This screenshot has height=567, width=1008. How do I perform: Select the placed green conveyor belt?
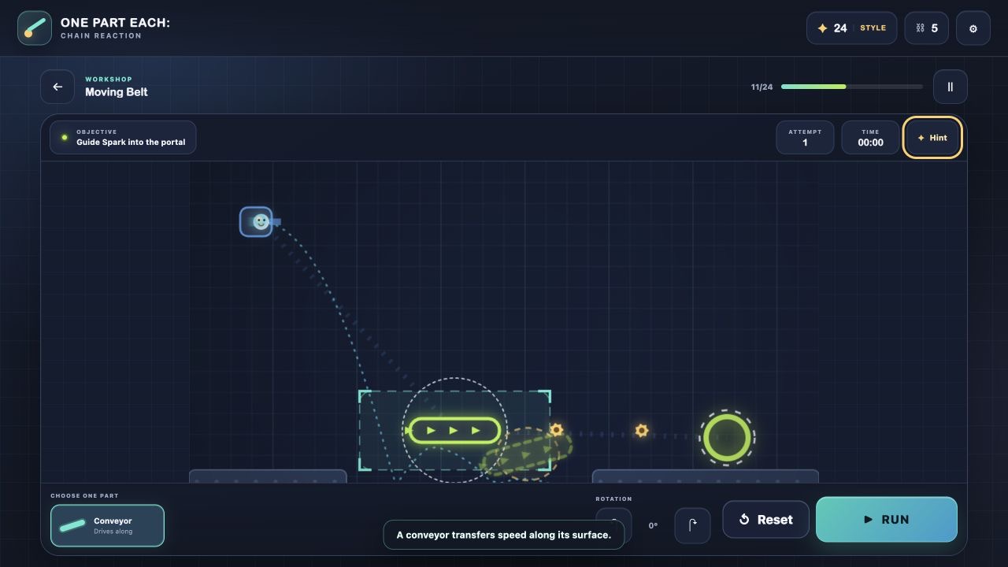click(454, 431)
